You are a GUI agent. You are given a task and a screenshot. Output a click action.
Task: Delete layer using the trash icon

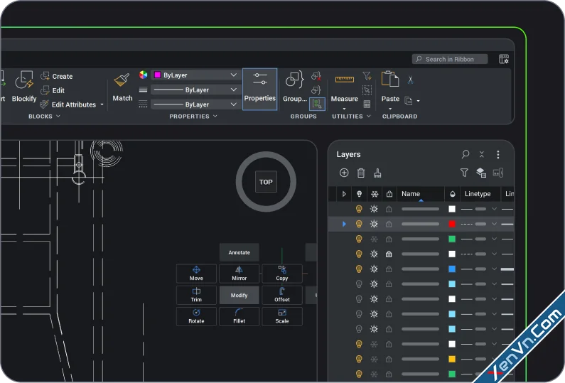coord(361,173)
